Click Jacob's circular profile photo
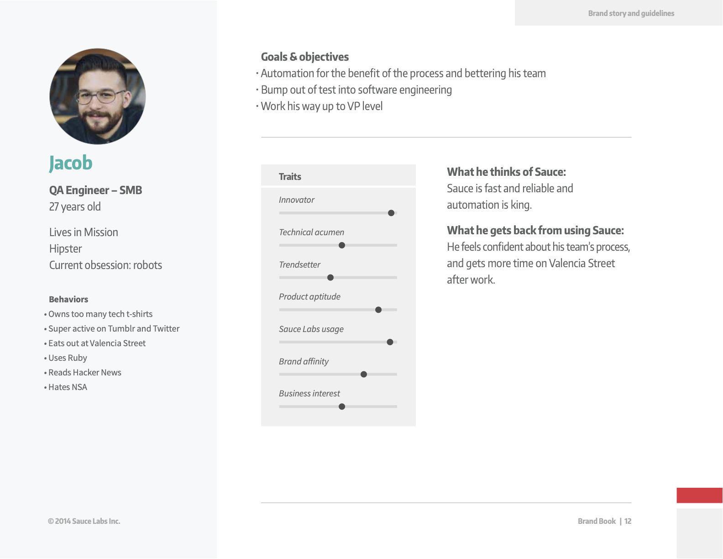The image size is (723, 559). (98, 96)
